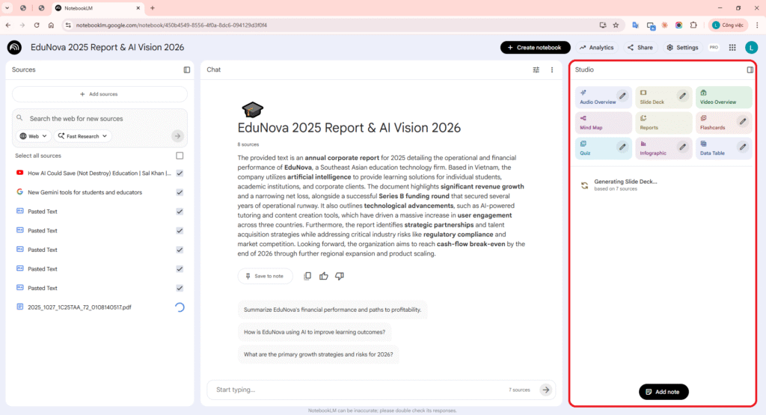Viewport: 766px width, 415px height.
Task: Uncheck the New Gemini tools source
Action: tap(180, 192)
